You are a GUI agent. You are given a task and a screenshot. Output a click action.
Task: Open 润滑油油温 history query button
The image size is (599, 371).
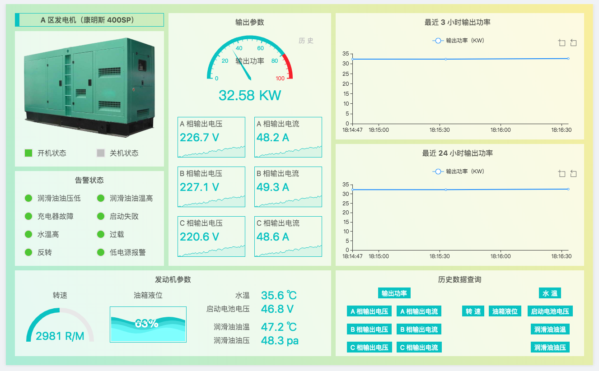(x=550, y=329)
